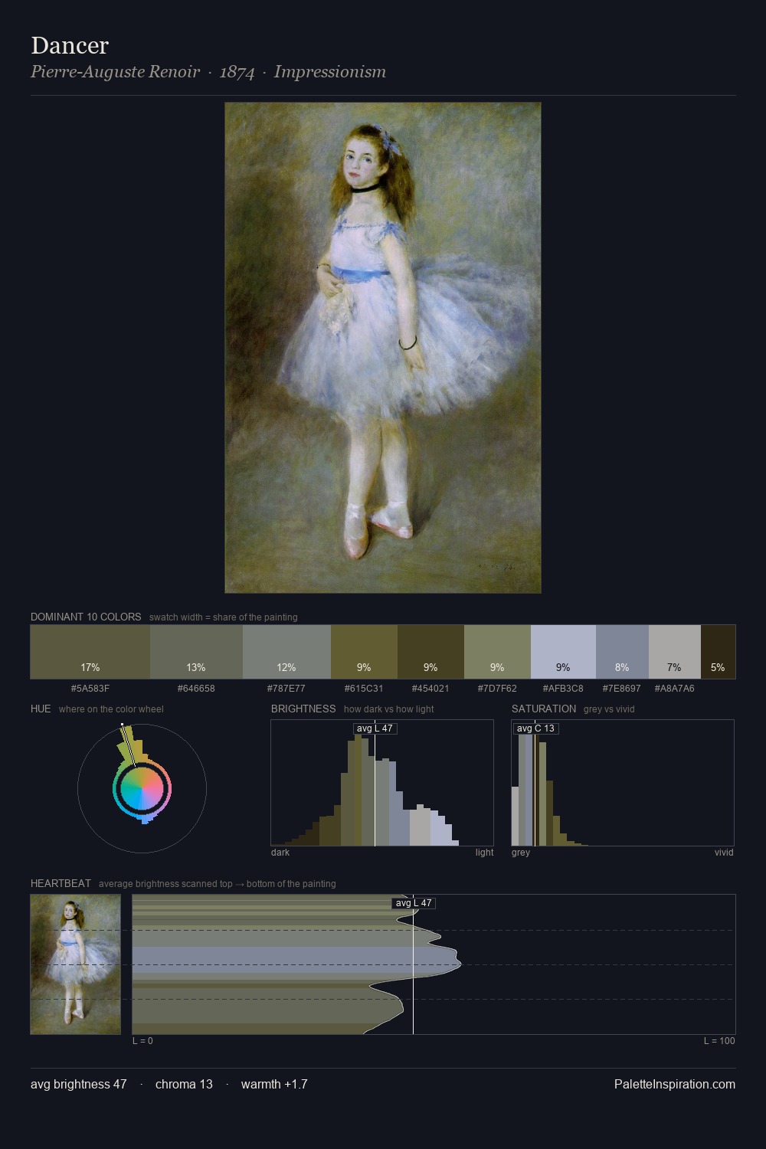
Task: Click 'swatch width = share of the painting' caption
Action: point(224,617)
